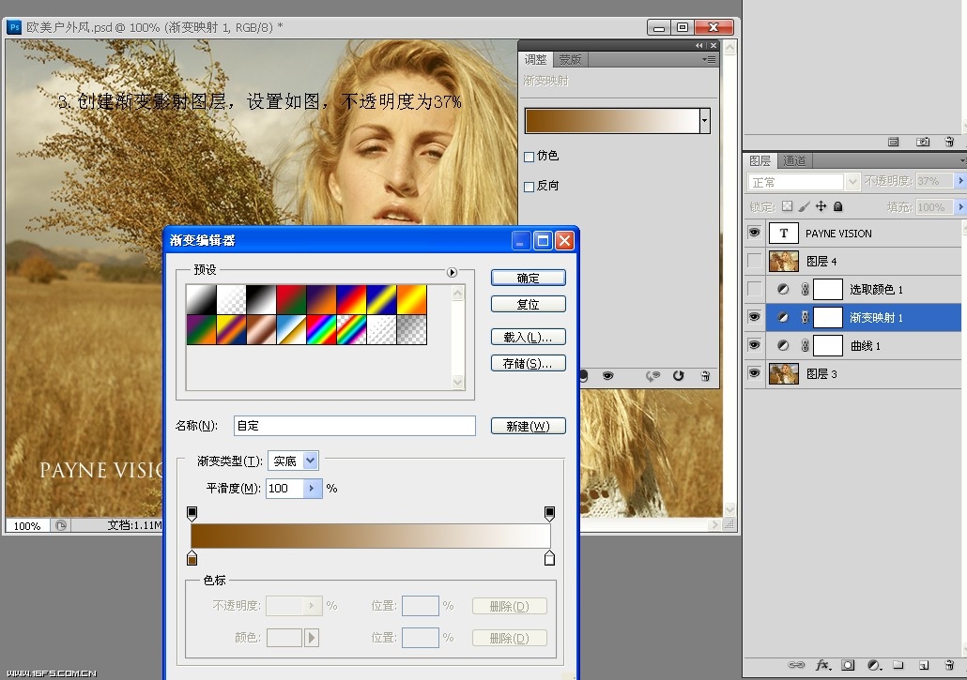Click the camera new snapshot icon
The height and width of the screenshot is (680, 967).
pyautogui.click(x=923, y=142)
